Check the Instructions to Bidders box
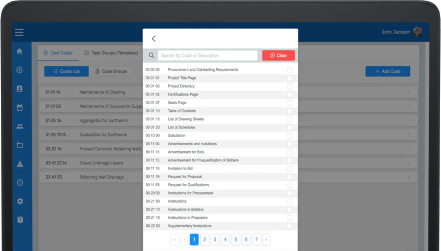This screenshot has width=441, height=251. coord(290,210)
